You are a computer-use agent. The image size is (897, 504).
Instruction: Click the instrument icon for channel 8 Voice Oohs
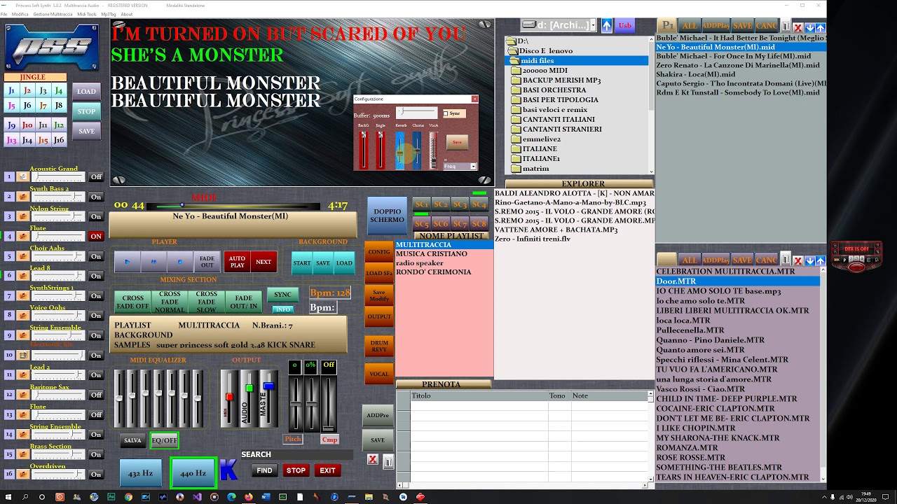[x=22, y=316]
